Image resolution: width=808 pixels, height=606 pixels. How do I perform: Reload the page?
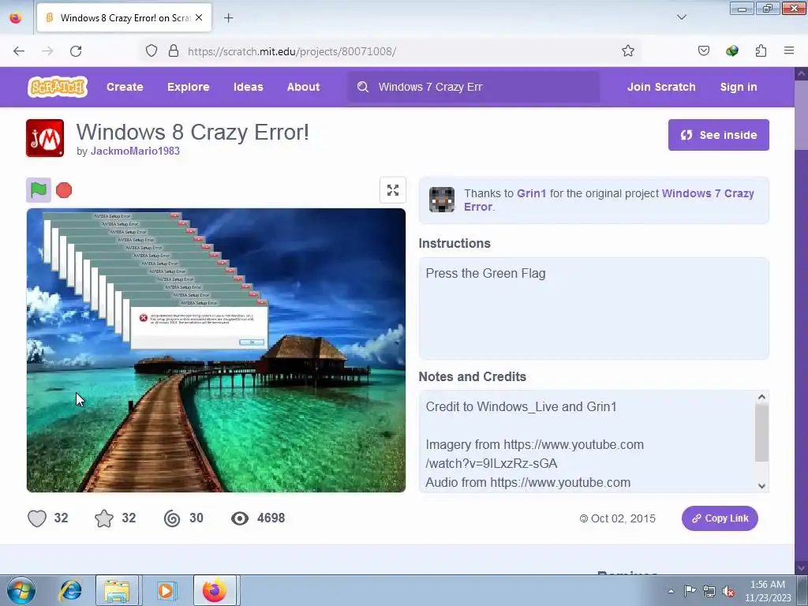76,51
